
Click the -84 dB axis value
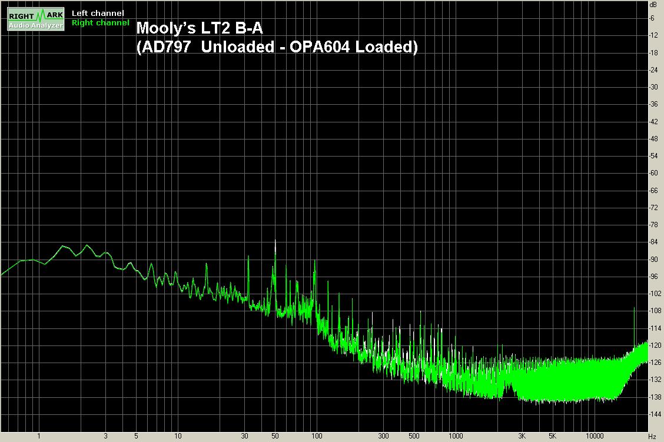click(653, 242)
